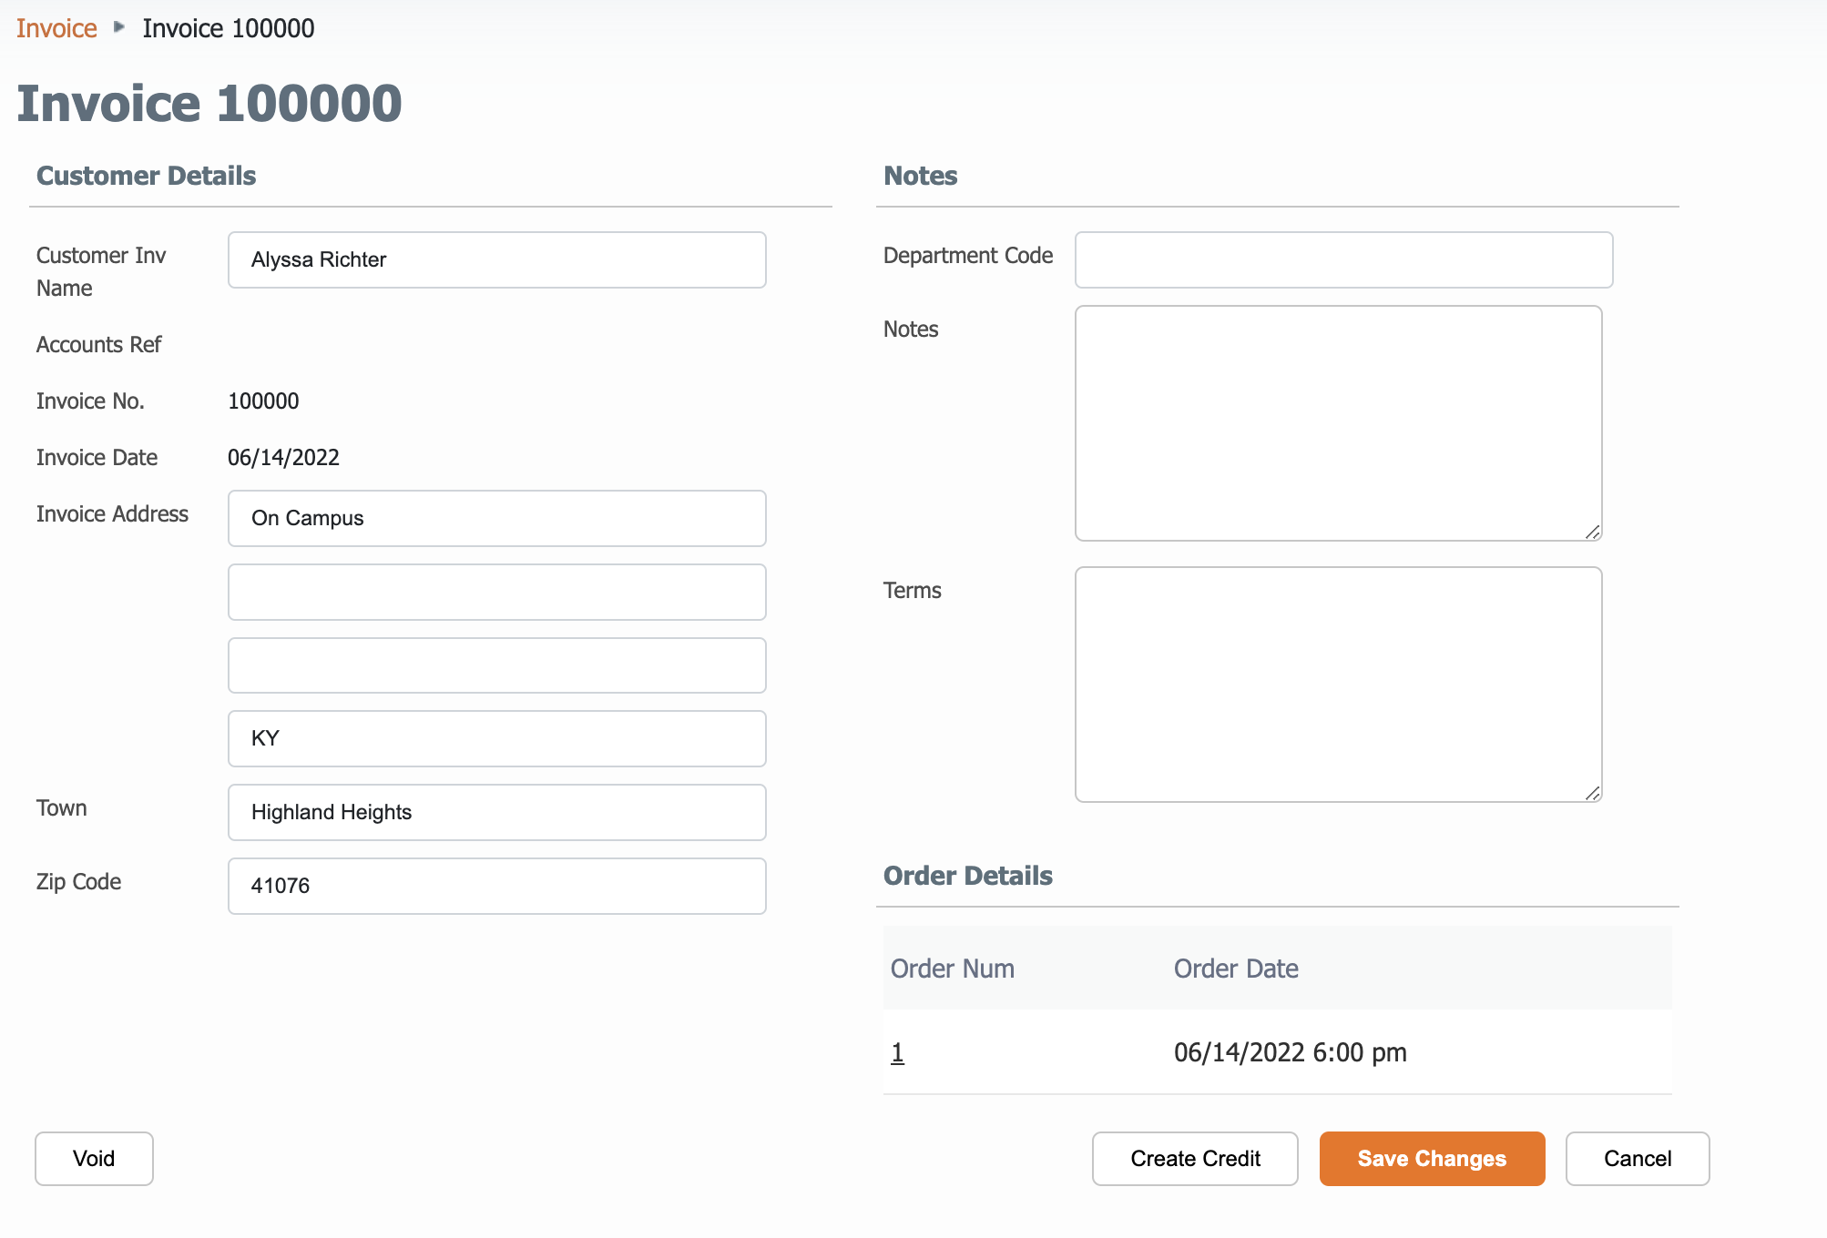Open the Invoice breadcrumb link
Image resolution: width=1827 pixels, height=1238 pixels.
click(x=56, y=28)
